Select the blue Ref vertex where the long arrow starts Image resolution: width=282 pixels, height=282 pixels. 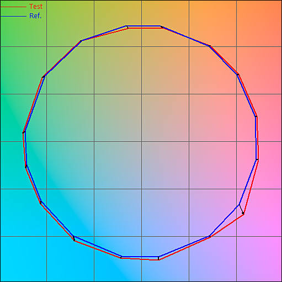click(239, 204)
